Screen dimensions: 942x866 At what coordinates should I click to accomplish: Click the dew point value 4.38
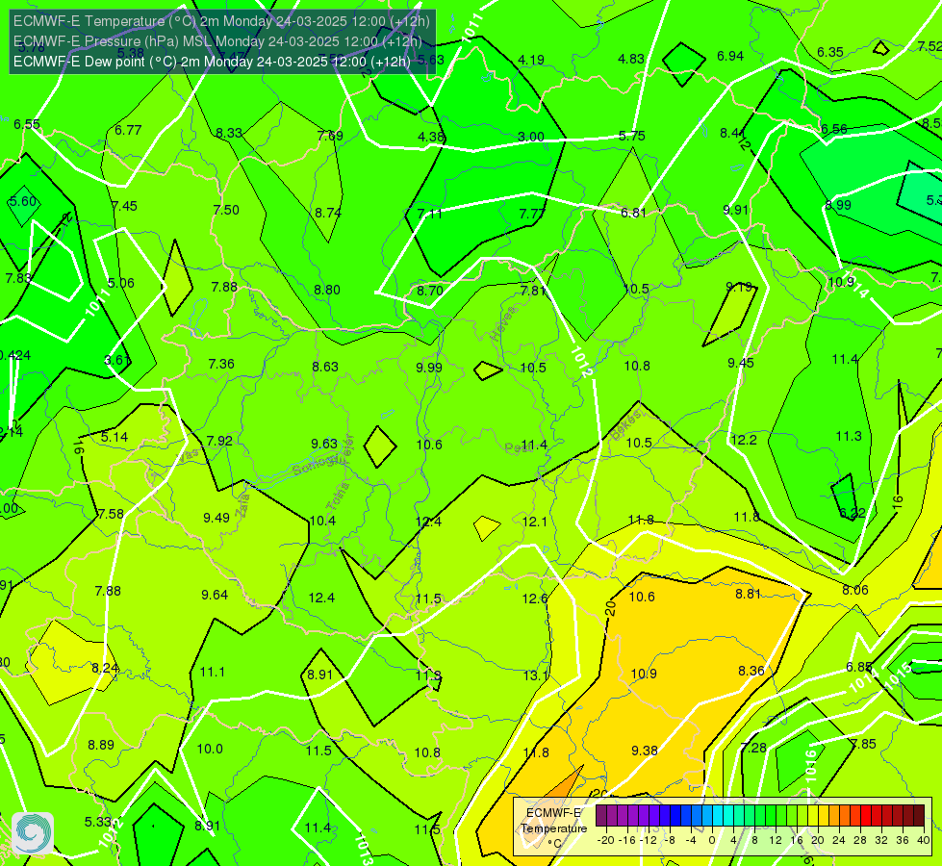[x=431, y=137]
